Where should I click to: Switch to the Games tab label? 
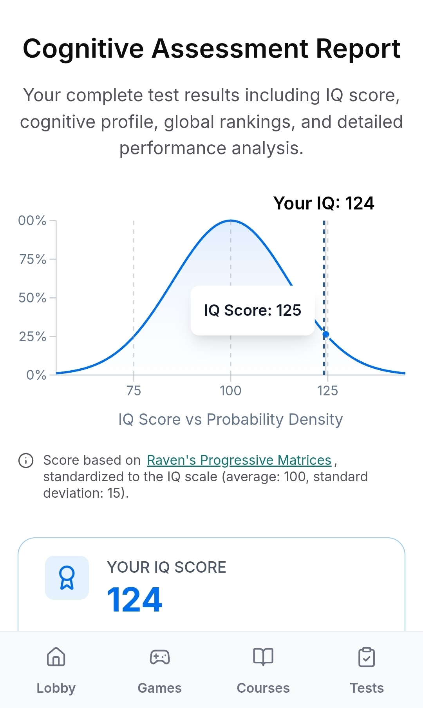[160, 688]
